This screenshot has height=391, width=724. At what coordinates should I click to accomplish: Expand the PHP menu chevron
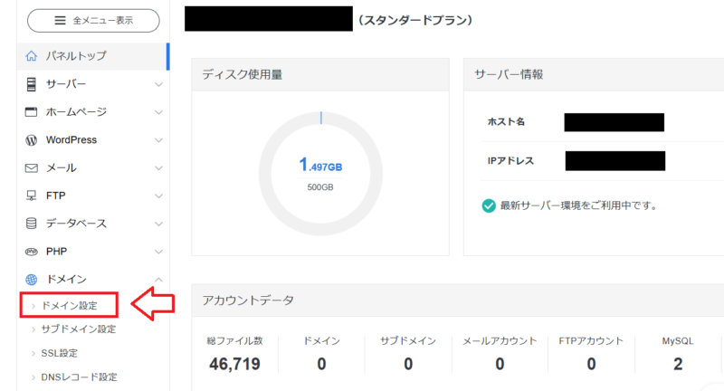pyautogui.click(x=158, y=252)
